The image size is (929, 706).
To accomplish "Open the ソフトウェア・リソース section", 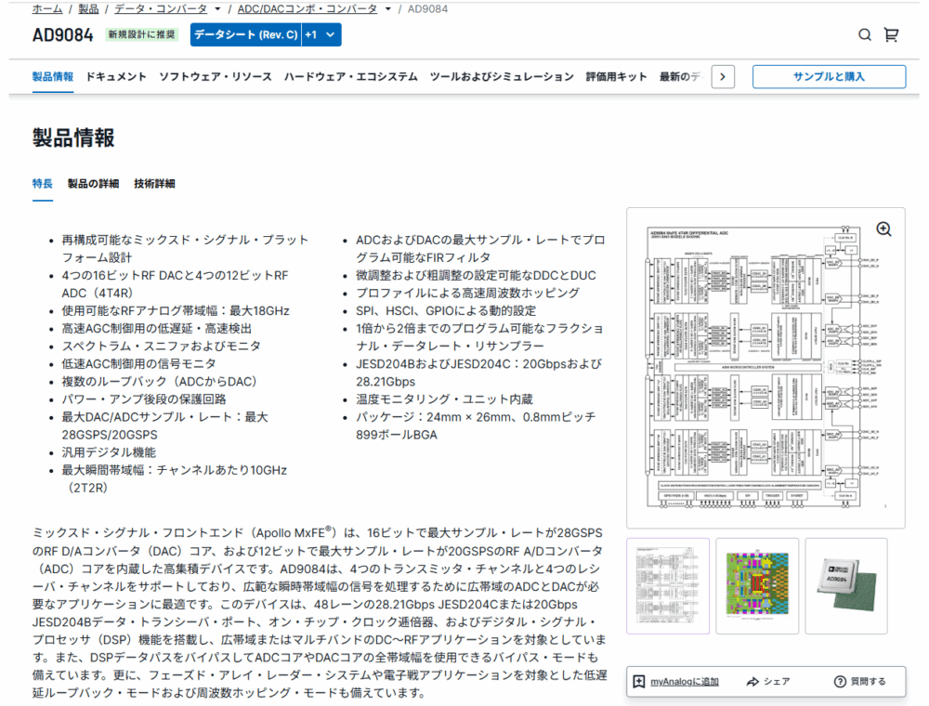I will (216, 77).
